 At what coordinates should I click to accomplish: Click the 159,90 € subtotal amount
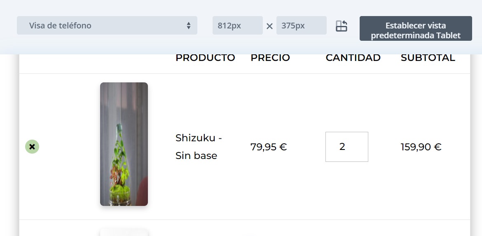[421, 147]
